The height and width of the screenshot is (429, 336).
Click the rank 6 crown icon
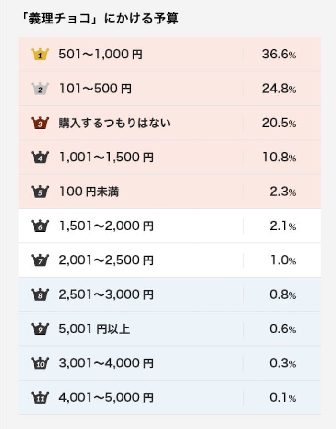point(40,226)
